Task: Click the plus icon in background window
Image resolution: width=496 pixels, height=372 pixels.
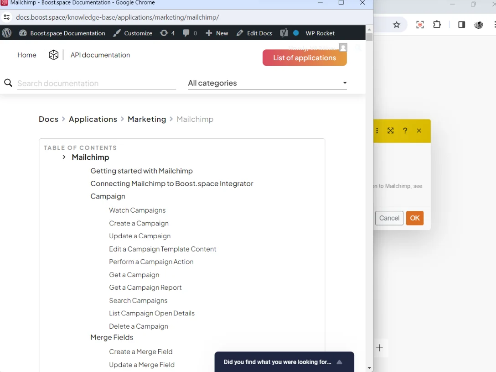Action: [379, 348]
